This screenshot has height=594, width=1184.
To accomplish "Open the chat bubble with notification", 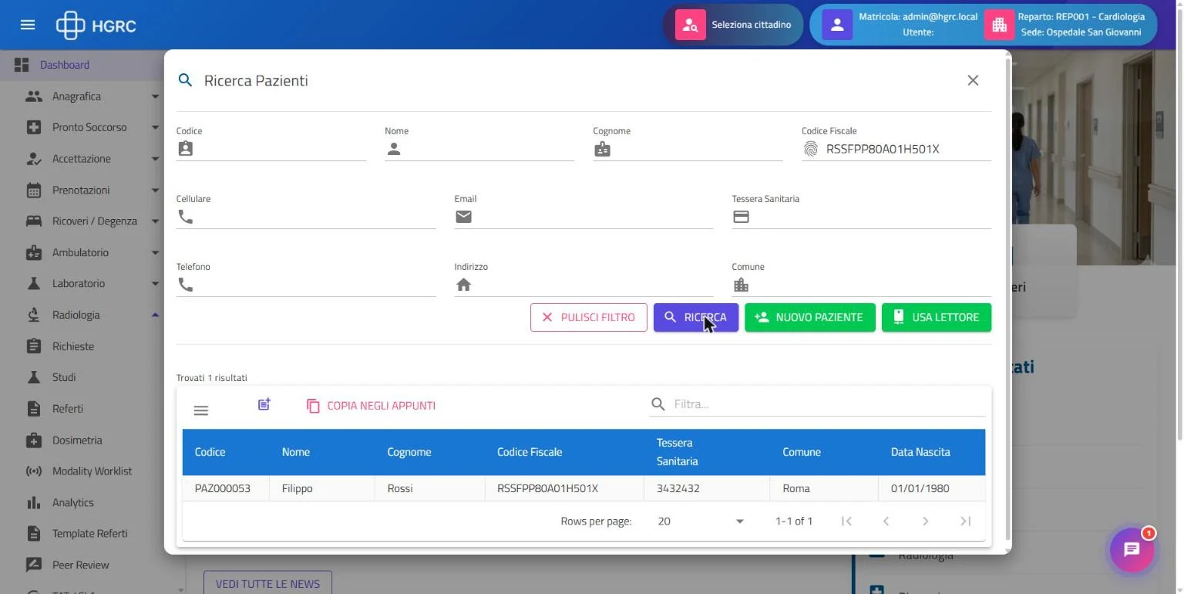I will click(x=1132, y=549).
